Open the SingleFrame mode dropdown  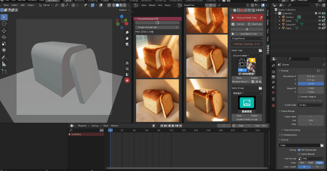click(x=246, y=39)
